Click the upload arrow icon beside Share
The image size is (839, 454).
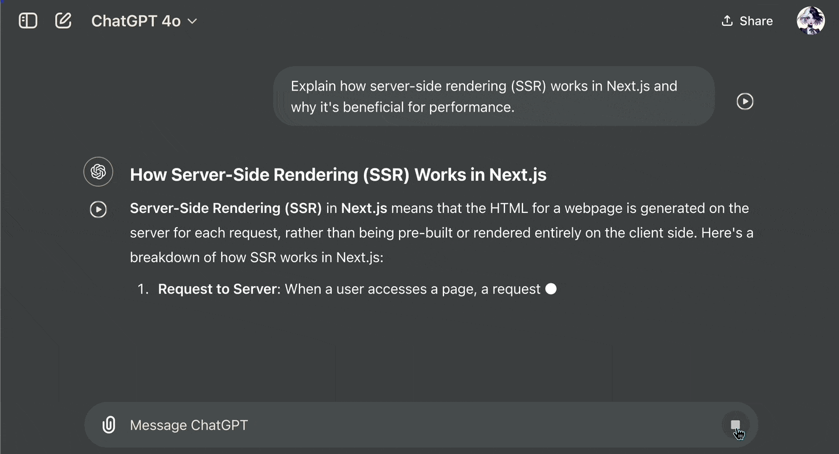(727, 21)
